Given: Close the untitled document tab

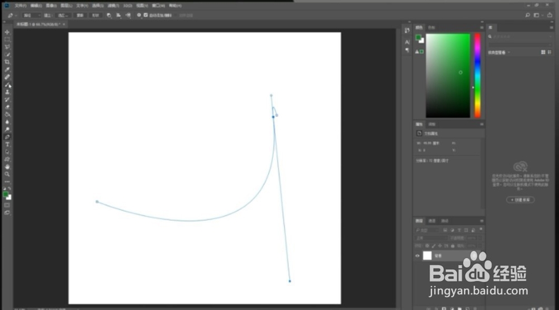Looking at the screenshot, I should coord(64,24).
